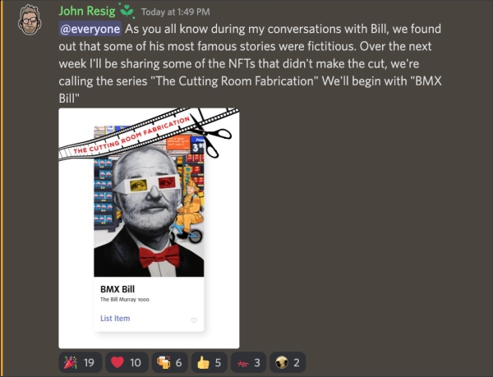Viewport: 493px width, 377px height.
Task: Click John Resig's avatar picture
Action: pos(30,20)
